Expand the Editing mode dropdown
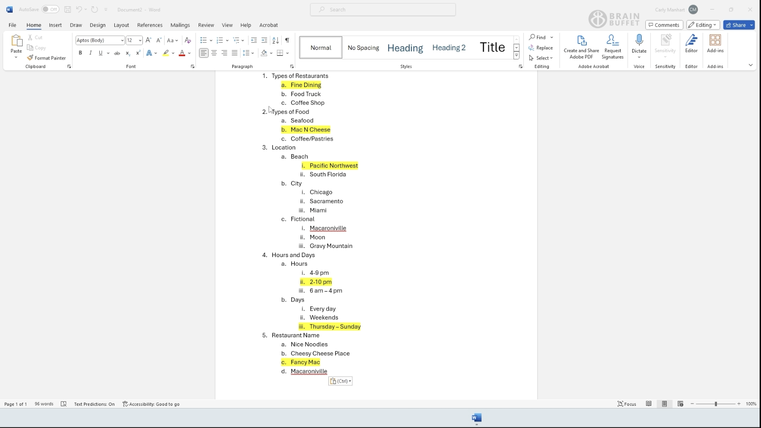The image size is (761, 428). tap(703, 25)
